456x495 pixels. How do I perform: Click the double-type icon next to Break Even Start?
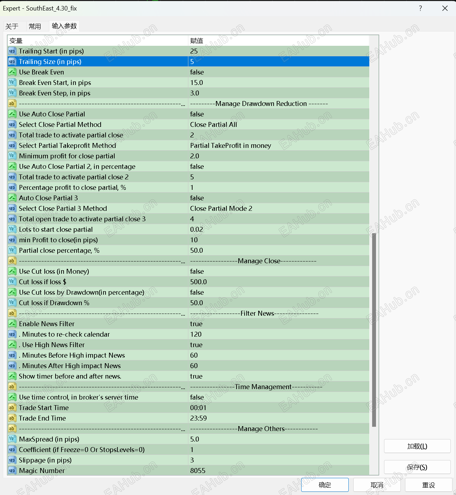tap(12, 82)
